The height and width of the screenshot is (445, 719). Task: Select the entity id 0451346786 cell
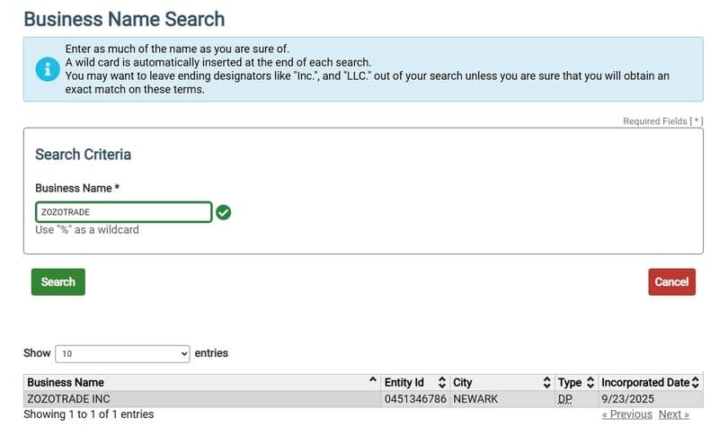[415, 398]
